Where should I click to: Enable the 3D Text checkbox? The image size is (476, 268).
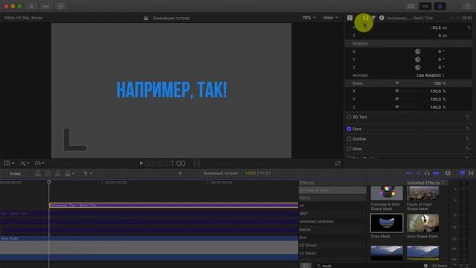(349, 117)
